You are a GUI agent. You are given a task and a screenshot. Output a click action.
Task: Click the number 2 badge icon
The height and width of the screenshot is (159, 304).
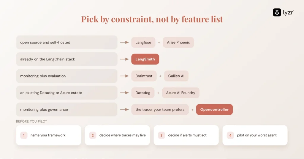coord(93,135)
